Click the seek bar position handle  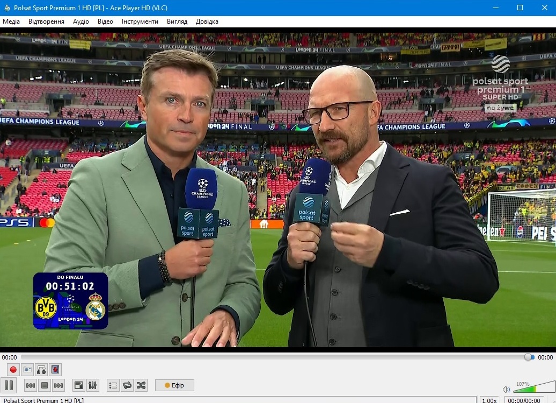pos(529,357)
